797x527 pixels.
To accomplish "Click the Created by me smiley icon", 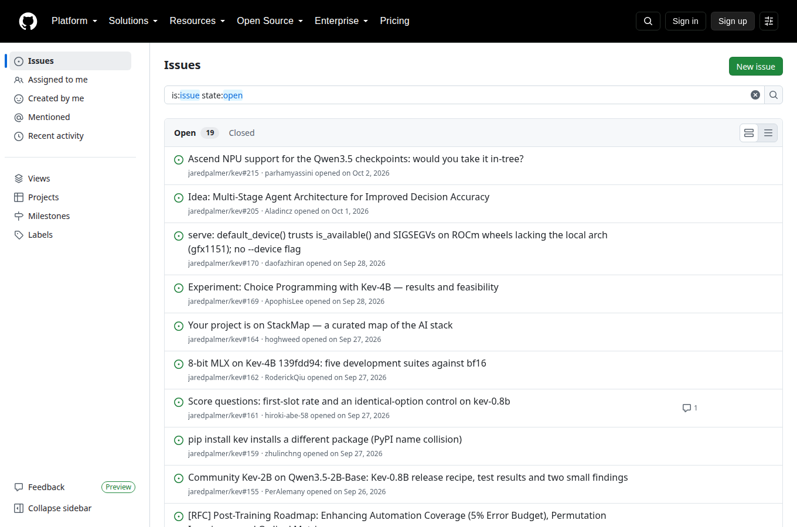I will pyautogui.click(x=19, y=98).
